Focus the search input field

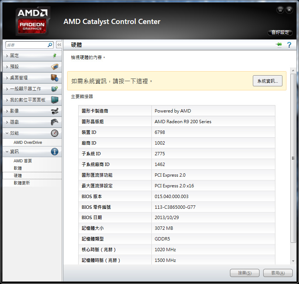point(27,45)
